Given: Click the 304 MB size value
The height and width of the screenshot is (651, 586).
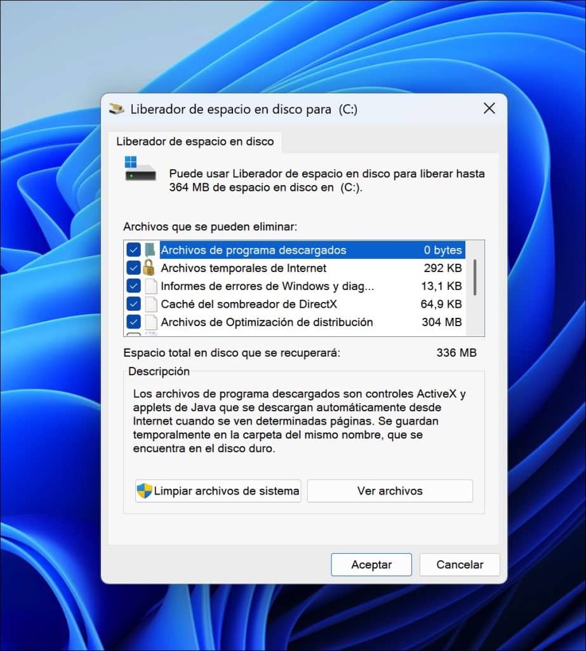Looking at the screenshot, I should (442, 322).
